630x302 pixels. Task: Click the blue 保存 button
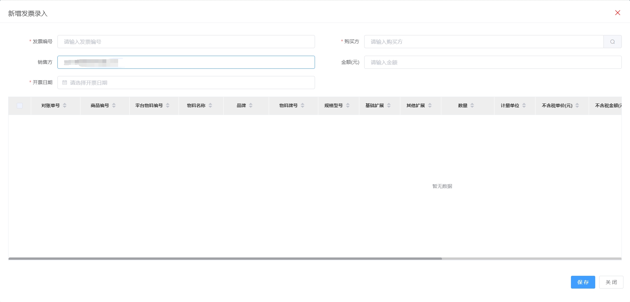coord(583,282)
